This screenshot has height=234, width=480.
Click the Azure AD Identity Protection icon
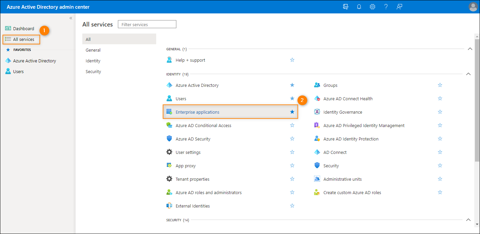point(317,139)
